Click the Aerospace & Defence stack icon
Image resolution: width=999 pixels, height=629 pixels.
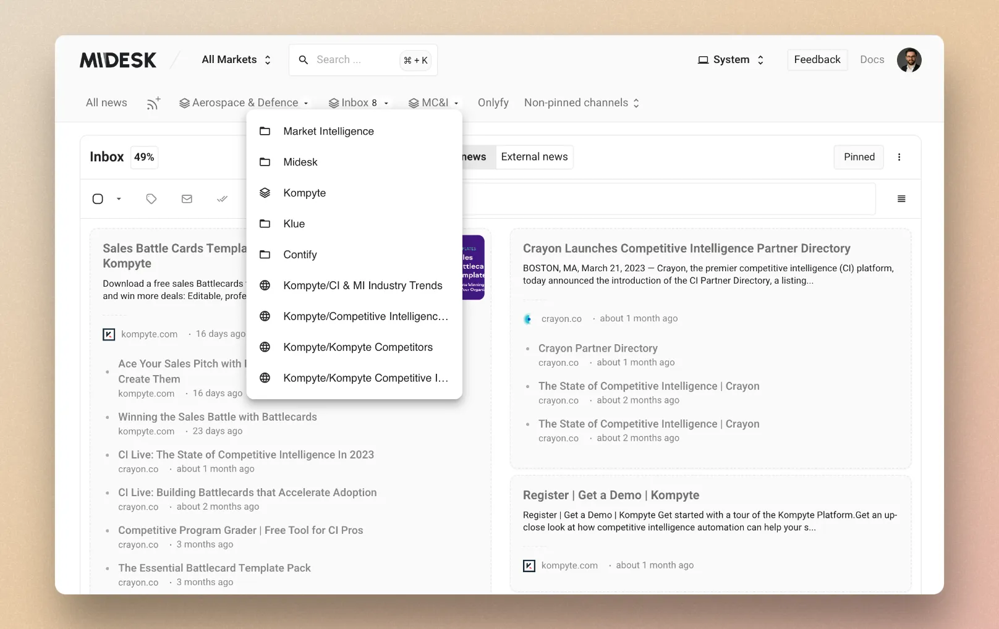tap(184, 103)
